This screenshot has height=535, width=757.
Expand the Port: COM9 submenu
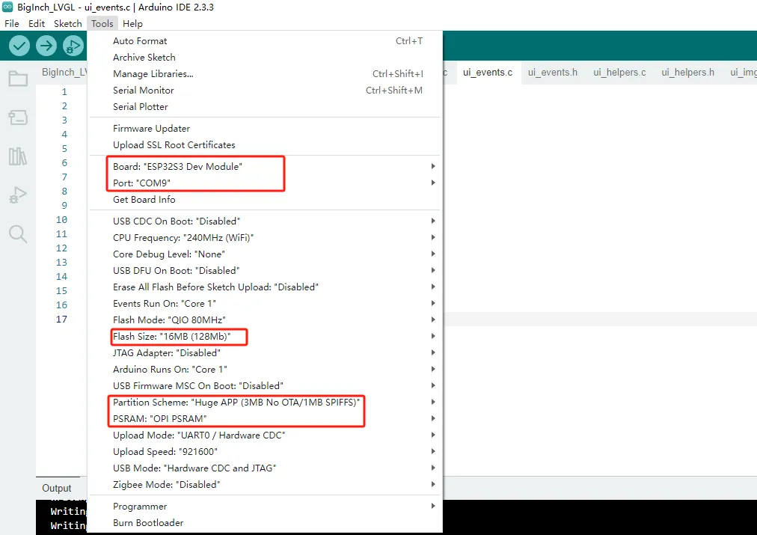click(x=265, y=183)
